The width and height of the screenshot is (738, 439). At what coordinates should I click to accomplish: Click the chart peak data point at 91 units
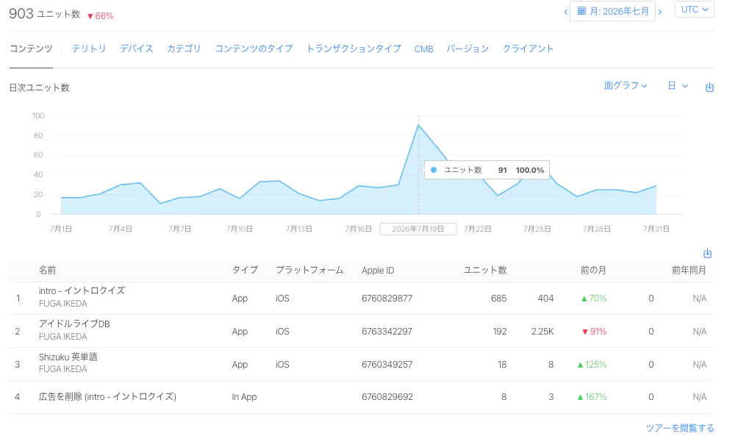pos(418,125)
